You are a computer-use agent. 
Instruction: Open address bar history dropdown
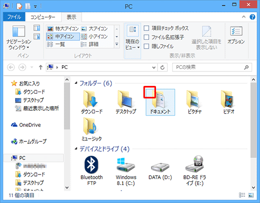tap(154, 67)
